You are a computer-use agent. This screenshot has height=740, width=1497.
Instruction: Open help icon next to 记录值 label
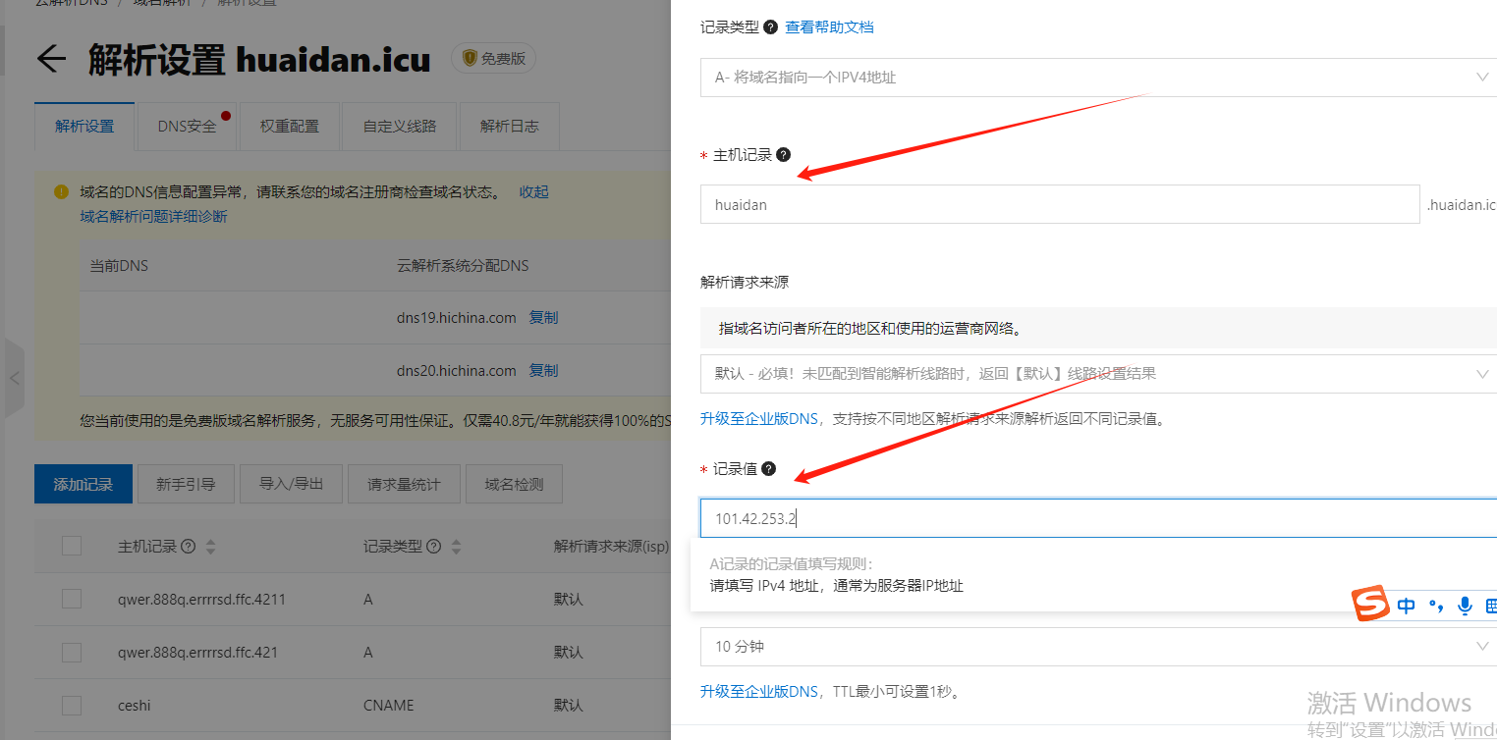[768, 468]
